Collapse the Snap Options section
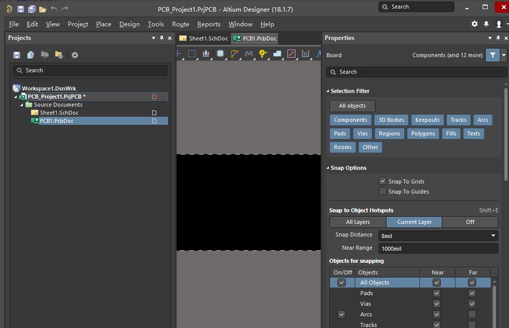This screenshot has height=328, width=509. (x=327, y=168)
